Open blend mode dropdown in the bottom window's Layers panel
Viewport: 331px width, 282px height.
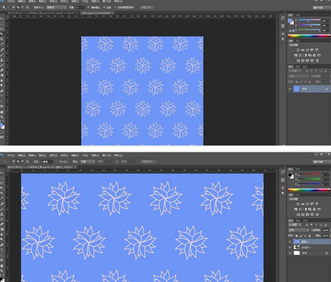298,230
